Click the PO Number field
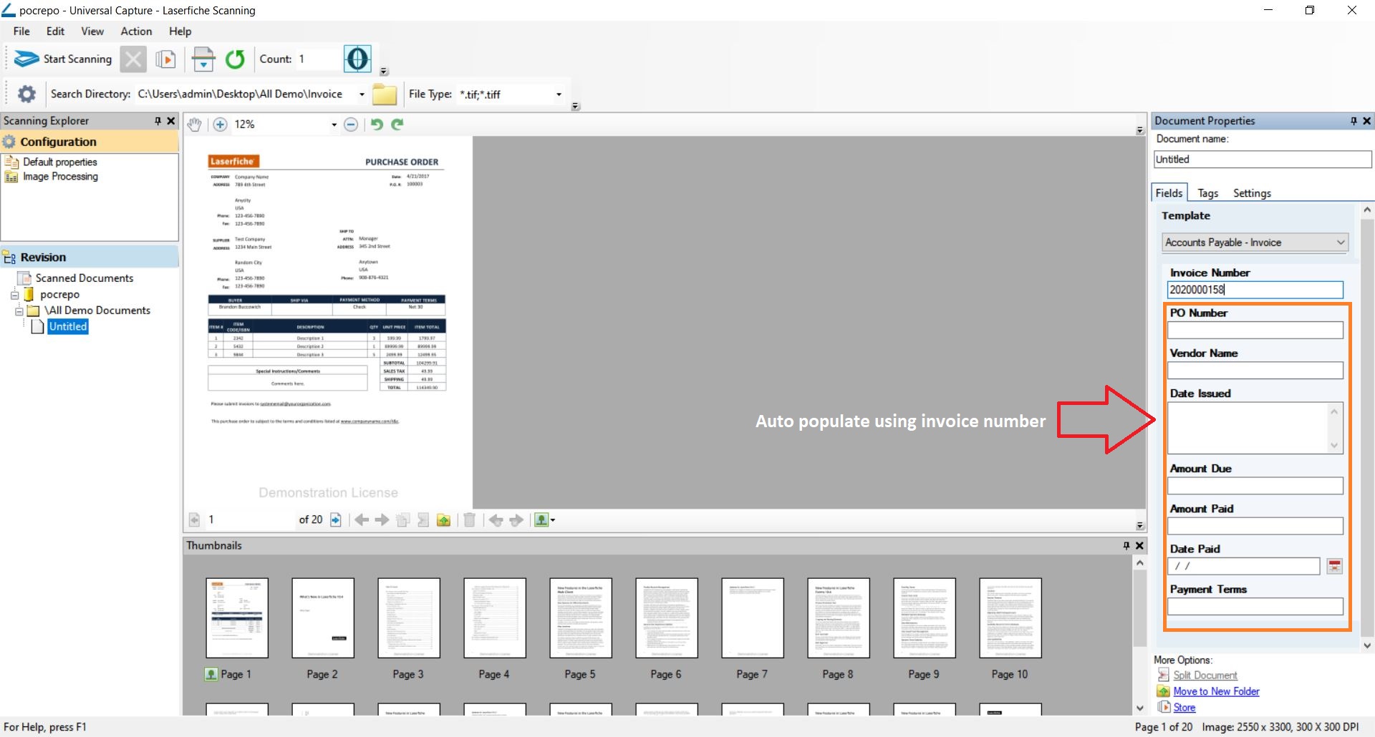The width and height of the screenshot is (1375, 737). 1255,330
